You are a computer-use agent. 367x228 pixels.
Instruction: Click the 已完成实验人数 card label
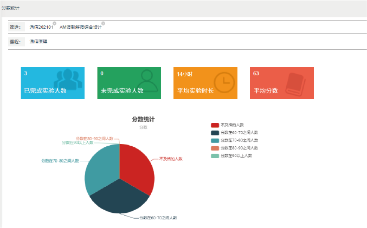coord(45,90)
